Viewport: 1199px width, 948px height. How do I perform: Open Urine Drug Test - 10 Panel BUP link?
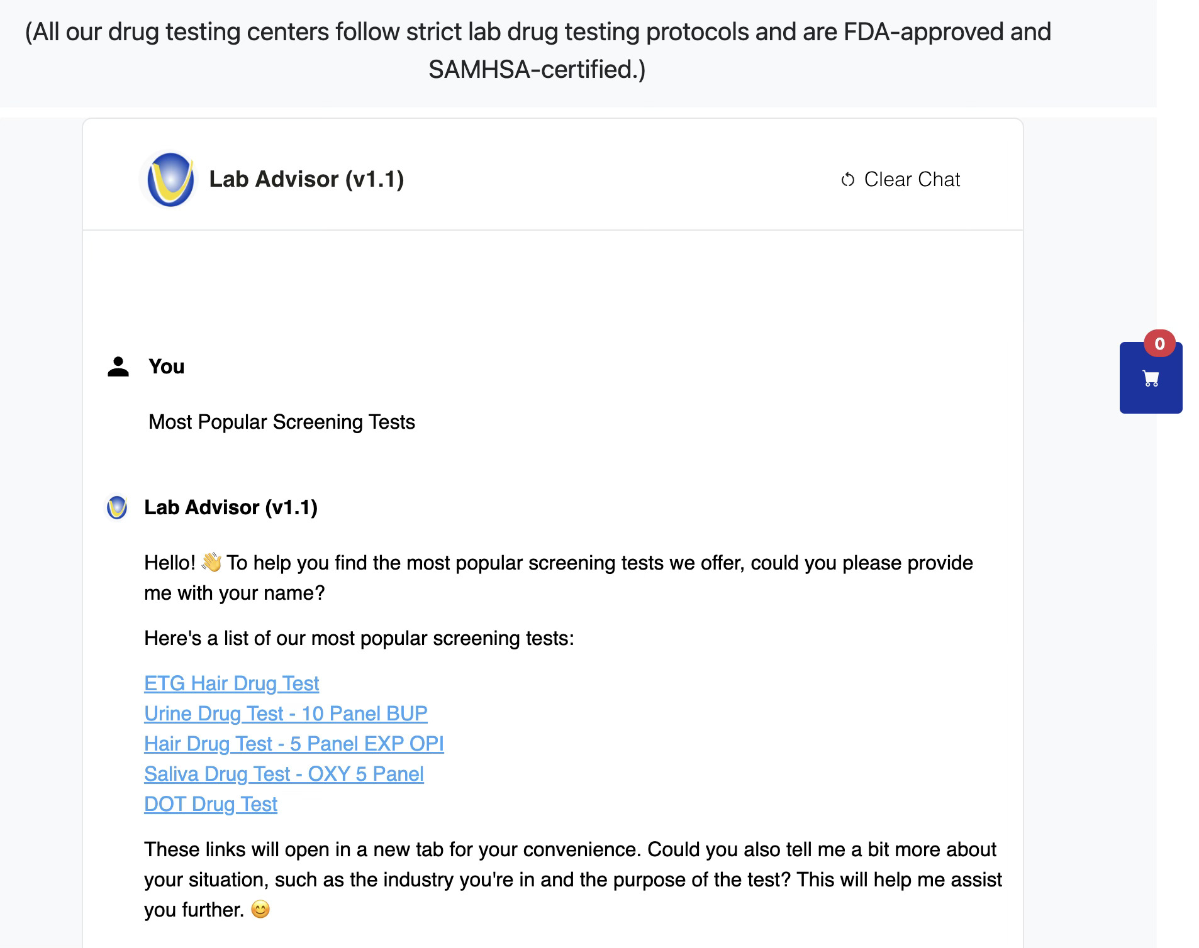click(286, 714)
